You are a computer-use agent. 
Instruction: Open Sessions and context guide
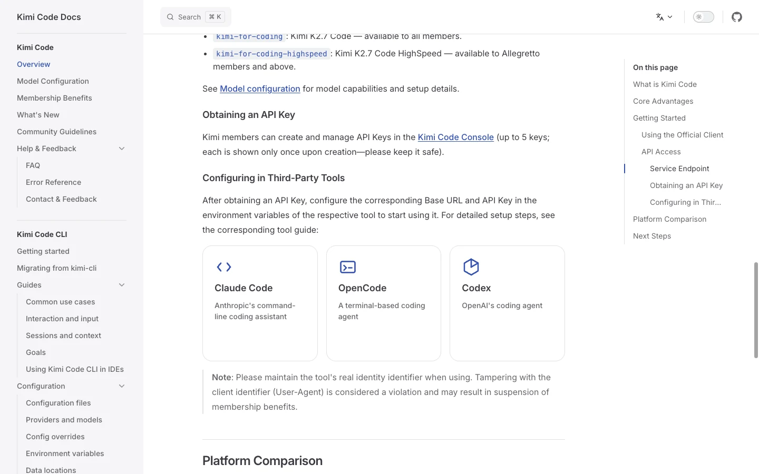coord(63,335)
